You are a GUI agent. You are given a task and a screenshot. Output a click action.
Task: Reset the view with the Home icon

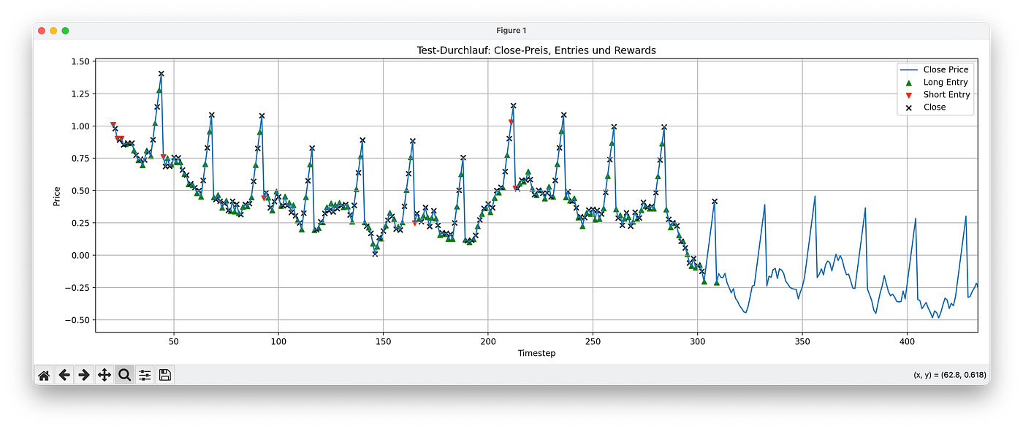pos(44,374)
